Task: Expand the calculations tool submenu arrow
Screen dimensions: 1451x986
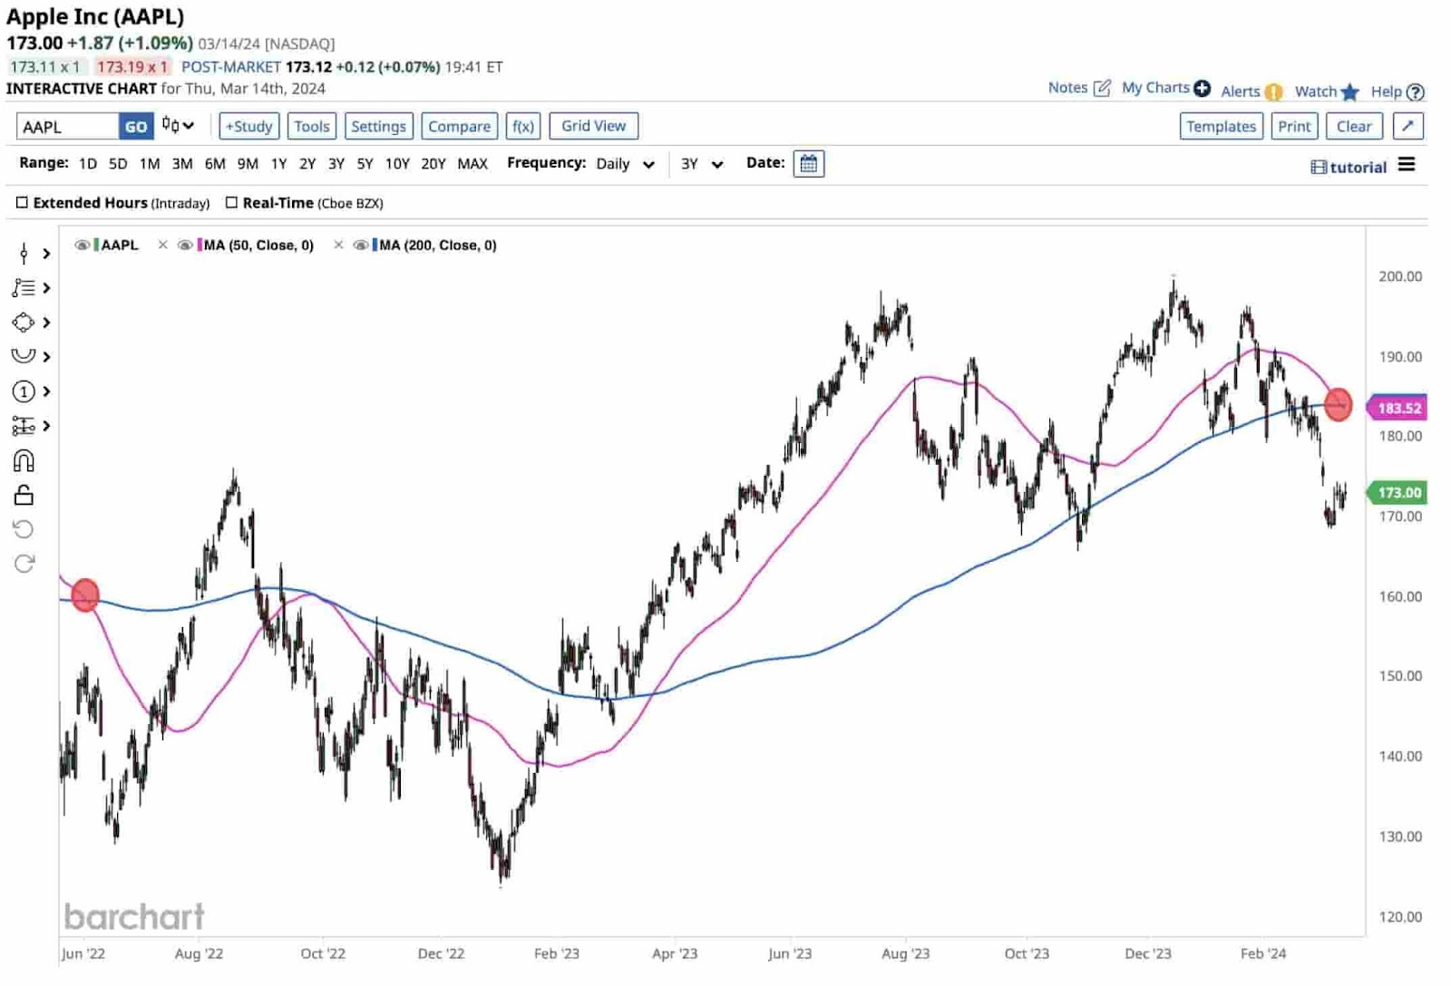Action: click(46, 426)
